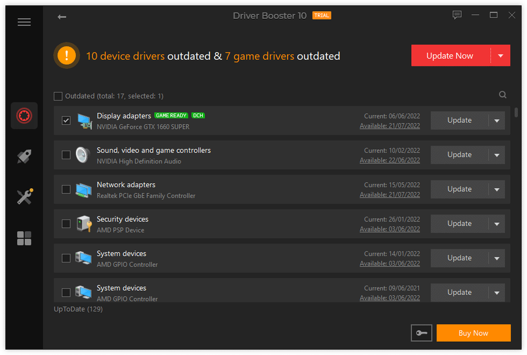Expand the UpToDate (129) section
The height and width of the screenshot is (355, 527).
[78, 309]
